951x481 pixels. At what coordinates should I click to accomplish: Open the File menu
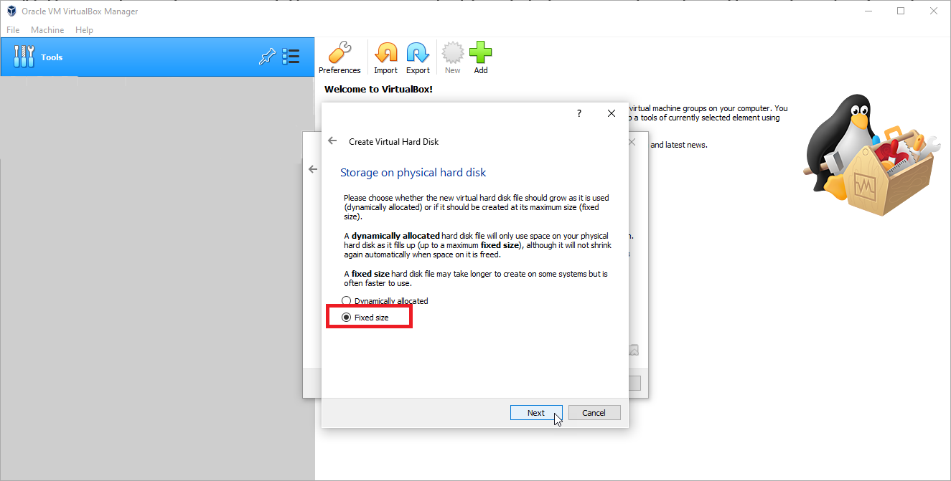click(13, 30)
